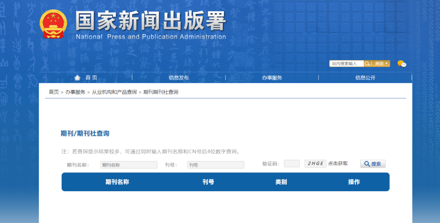The width and height of the screenshot is (440, 223).
Task: Focus the 站内搜索输入 search field
Action: pyautogui.click(x=347, y=64)
